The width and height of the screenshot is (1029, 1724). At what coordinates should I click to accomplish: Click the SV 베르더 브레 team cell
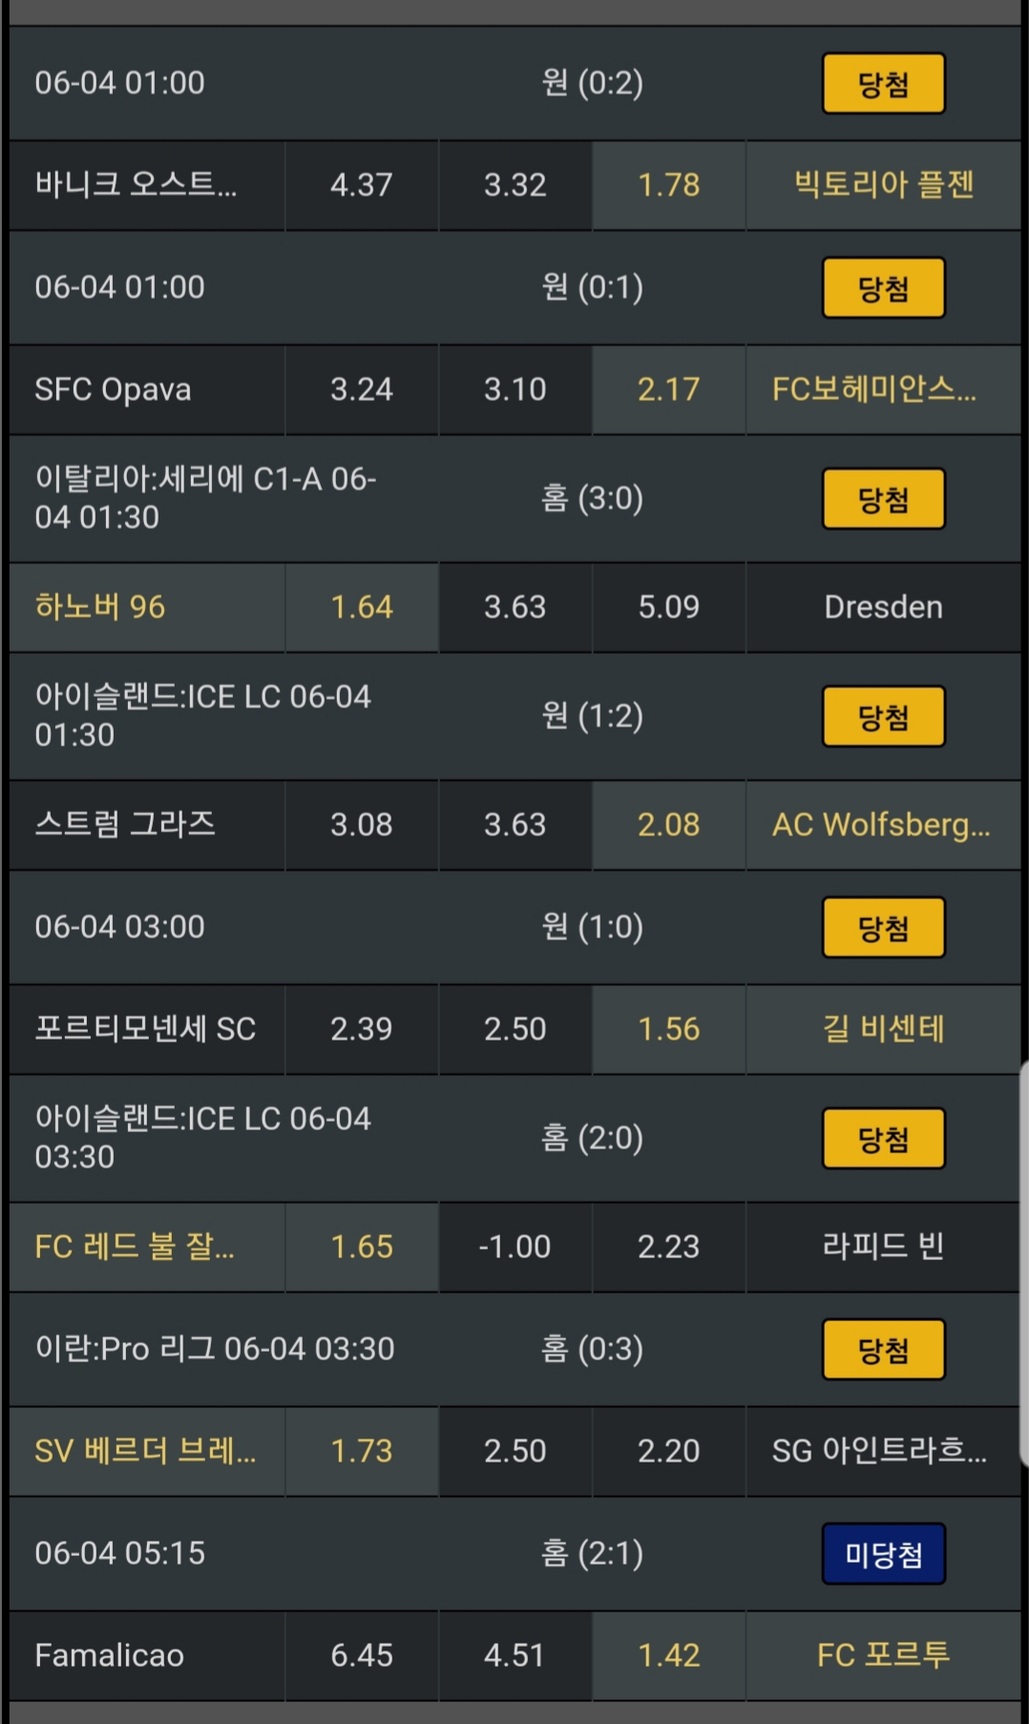pyautogui.click(x=147, y=1451)
